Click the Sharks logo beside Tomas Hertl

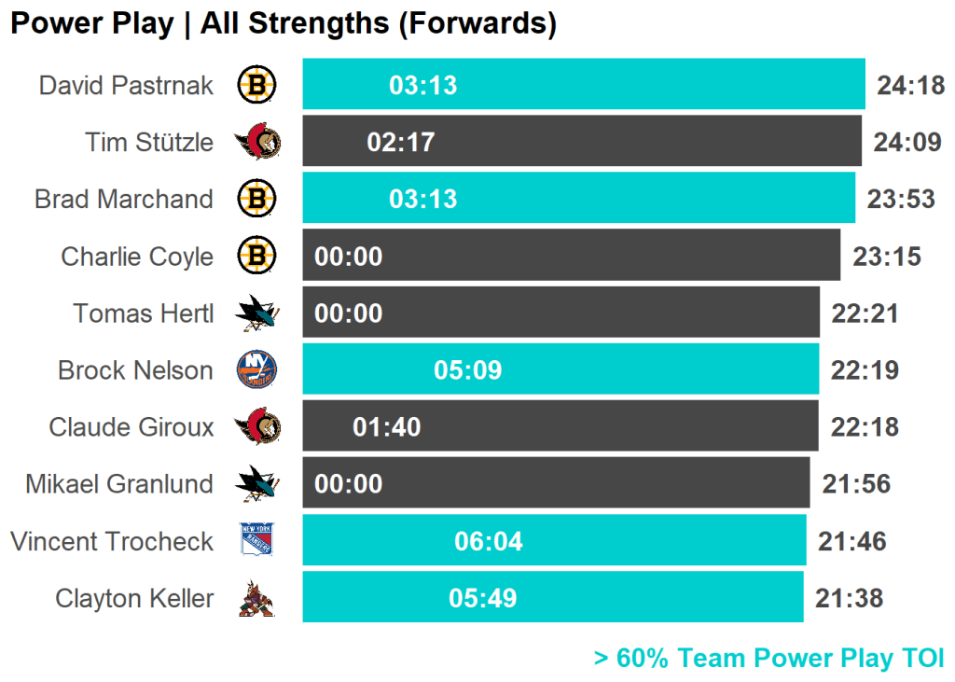(256, 313)
